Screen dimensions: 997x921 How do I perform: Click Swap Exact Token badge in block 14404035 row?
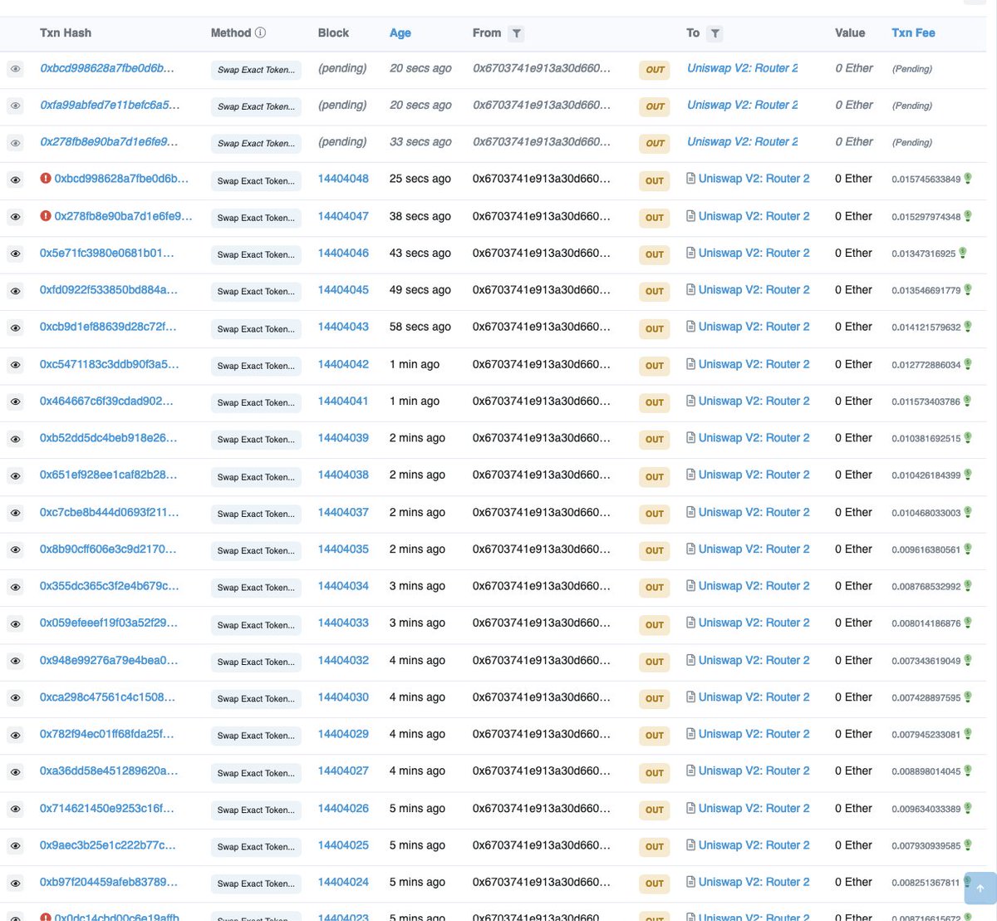click(256, 550)
